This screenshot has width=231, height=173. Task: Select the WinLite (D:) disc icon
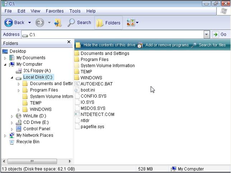19,116
